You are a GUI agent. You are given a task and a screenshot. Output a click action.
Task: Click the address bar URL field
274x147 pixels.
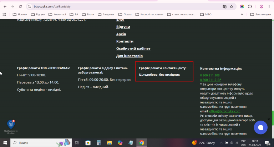[x=126, y=7]
